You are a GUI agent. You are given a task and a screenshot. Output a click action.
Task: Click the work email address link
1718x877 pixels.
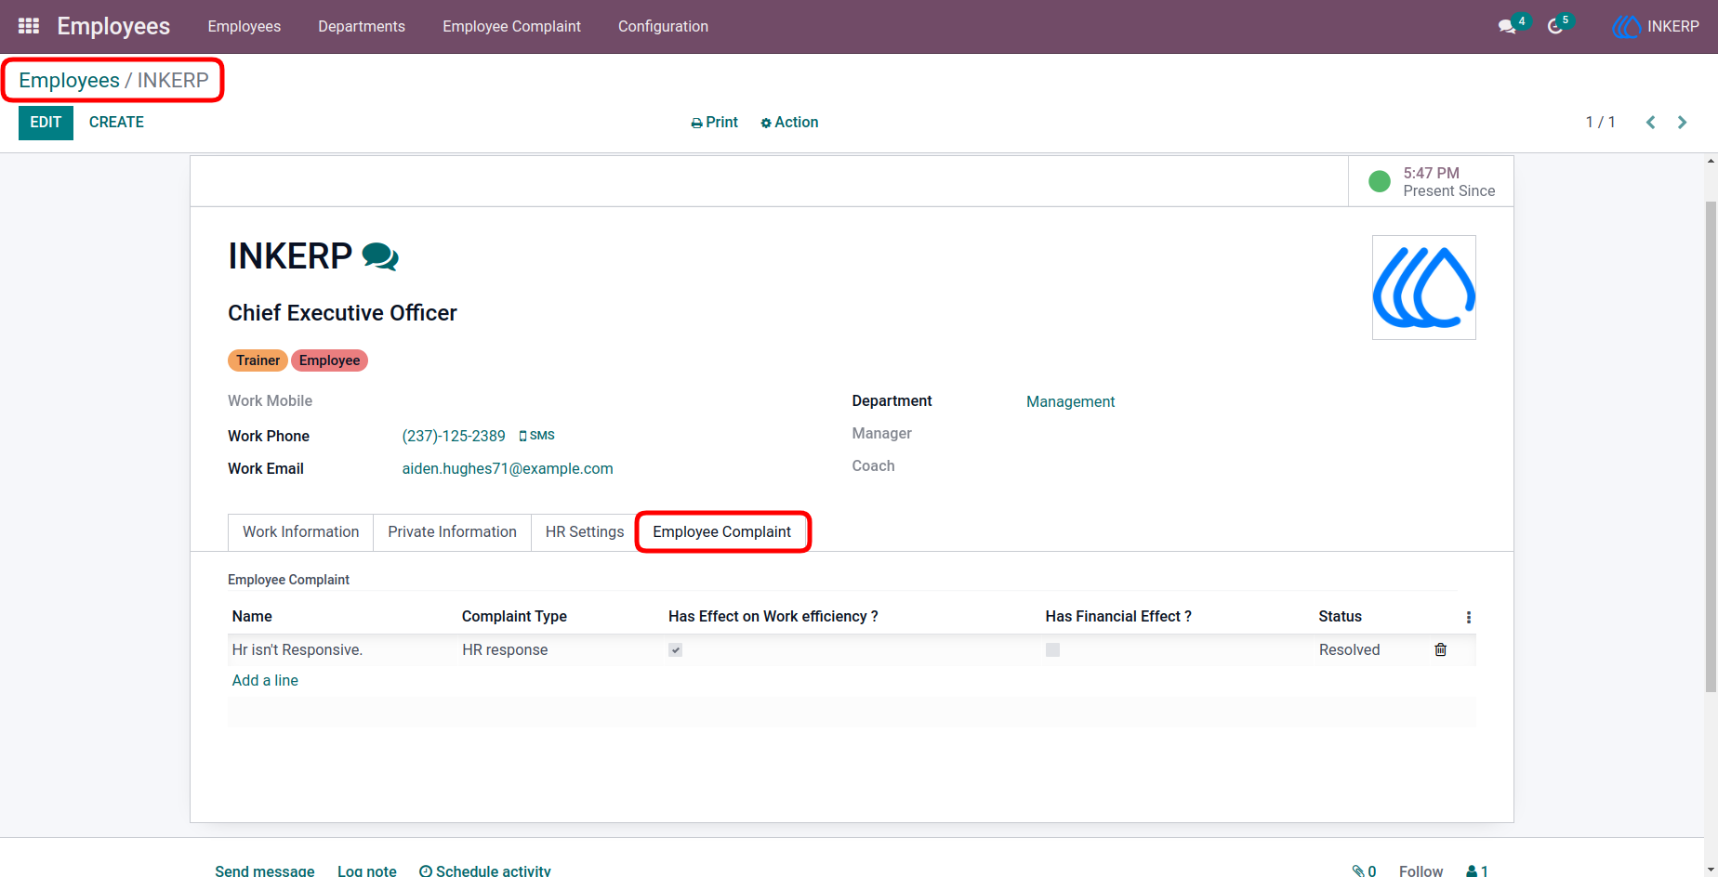[508, 469]
